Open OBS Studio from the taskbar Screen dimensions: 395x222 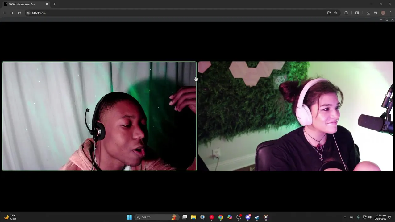(239, 217)
